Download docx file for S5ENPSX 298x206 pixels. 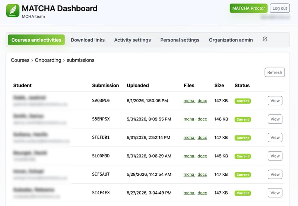202,119
